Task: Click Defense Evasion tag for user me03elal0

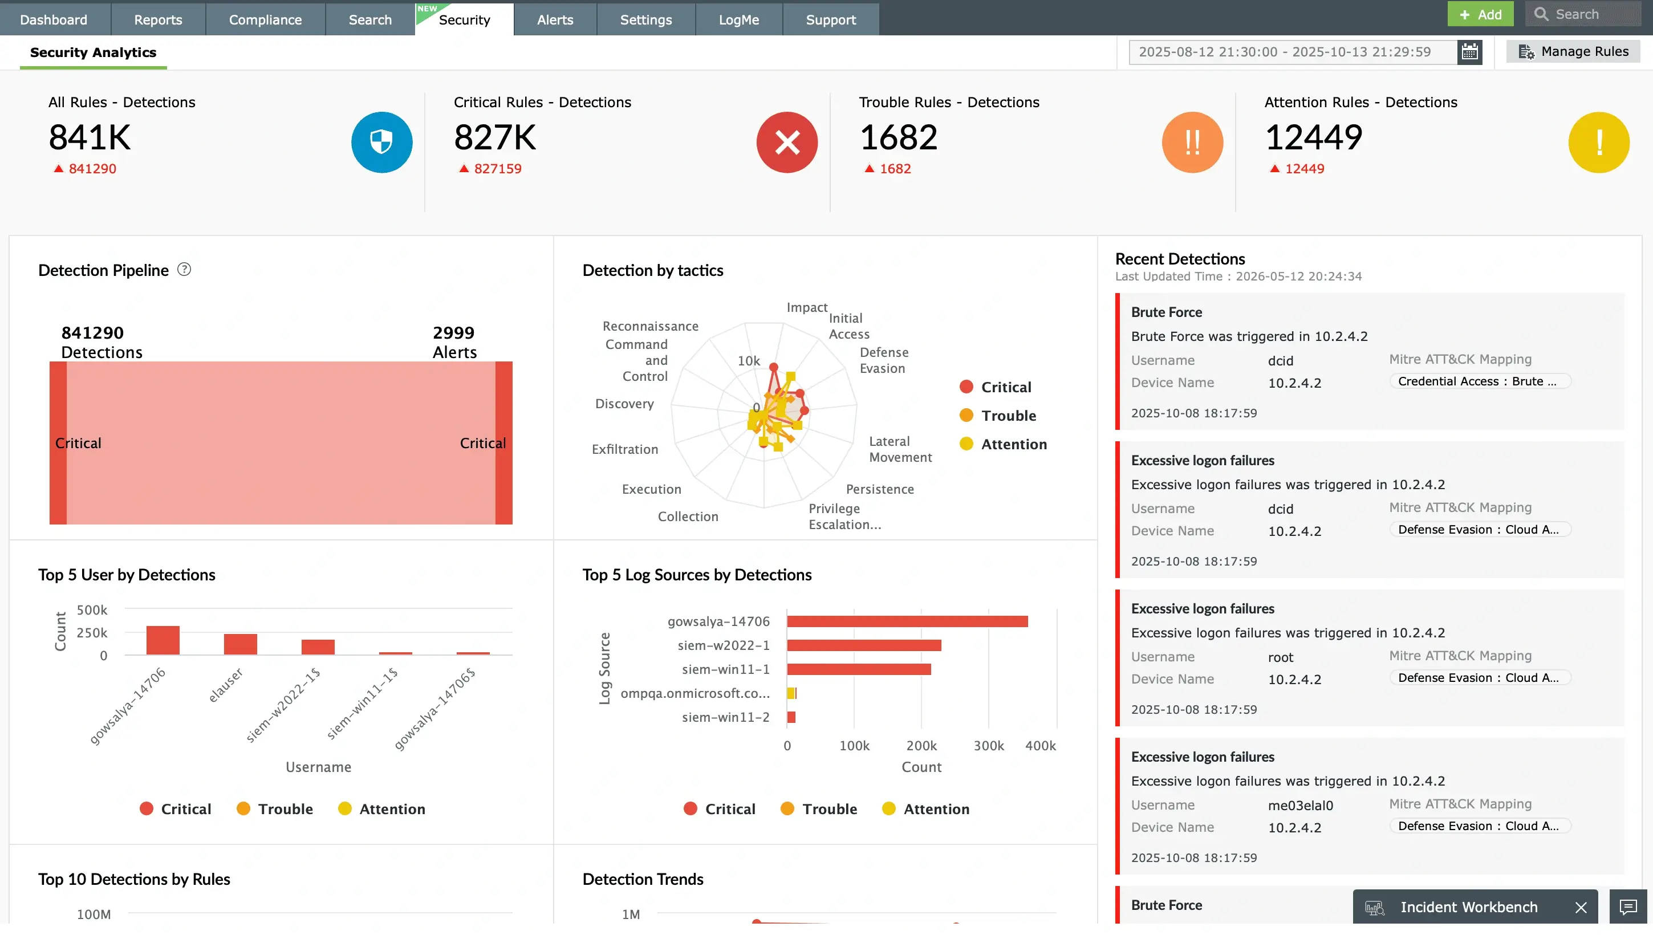Action: (x=1480, y=827)
